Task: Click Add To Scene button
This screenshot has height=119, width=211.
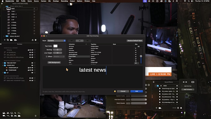Action: point(188,89)
